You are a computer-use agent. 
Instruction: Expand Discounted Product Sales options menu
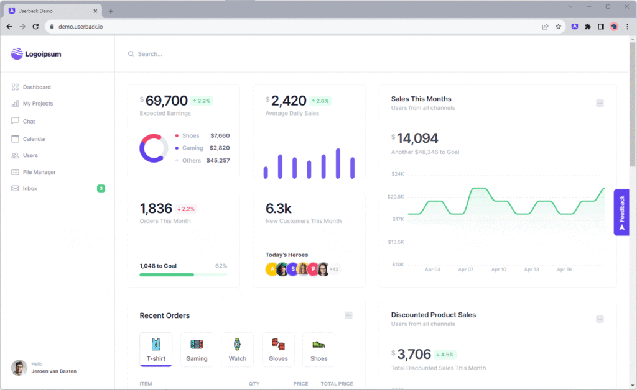(600, 319)
